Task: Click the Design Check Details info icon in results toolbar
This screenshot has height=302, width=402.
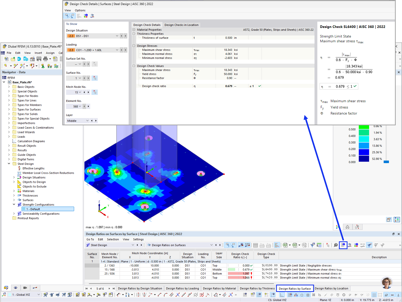Action: tap(343, 245)
